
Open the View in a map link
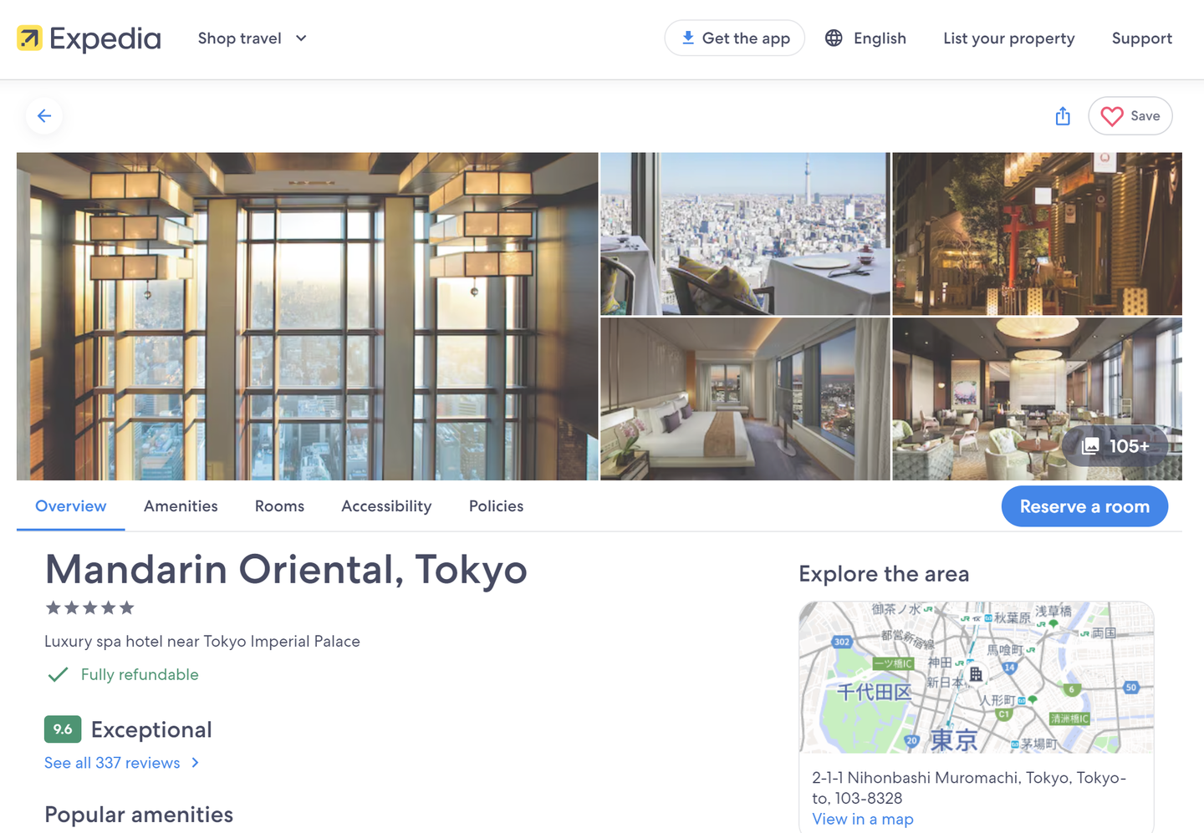862,819
